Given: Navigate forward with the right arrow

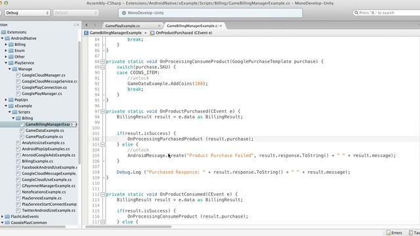Looking at the screenshot, I should [94, 25].
